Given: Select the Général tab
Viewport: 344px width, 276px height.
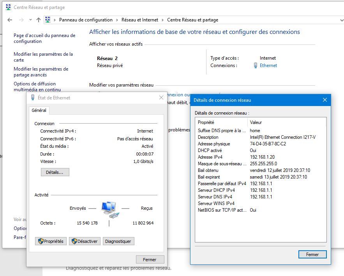Looking at the screenshot, I should coord(39,110).
